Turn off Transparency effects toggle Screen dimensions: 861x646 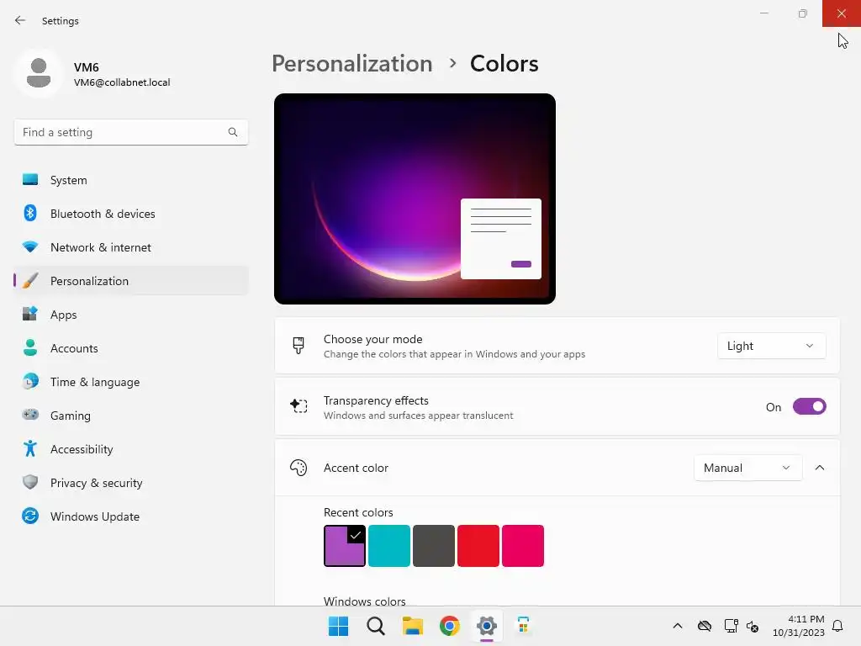pyautogui.click(x=810, y=407)
